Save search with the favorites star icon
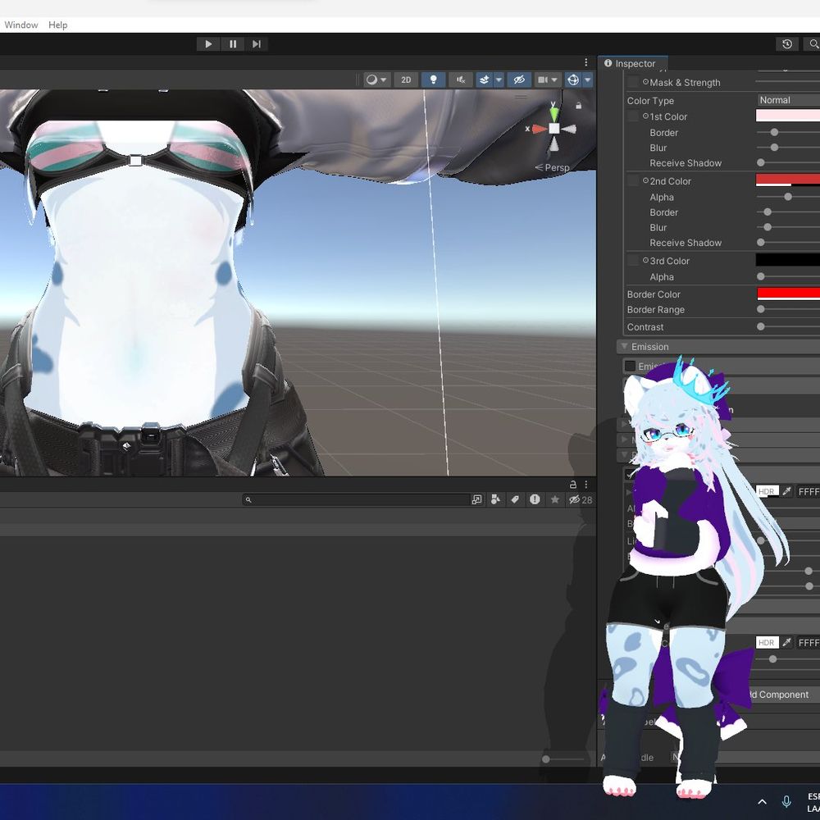This screenshot has width=820, height=820. [x=555, y=500]
